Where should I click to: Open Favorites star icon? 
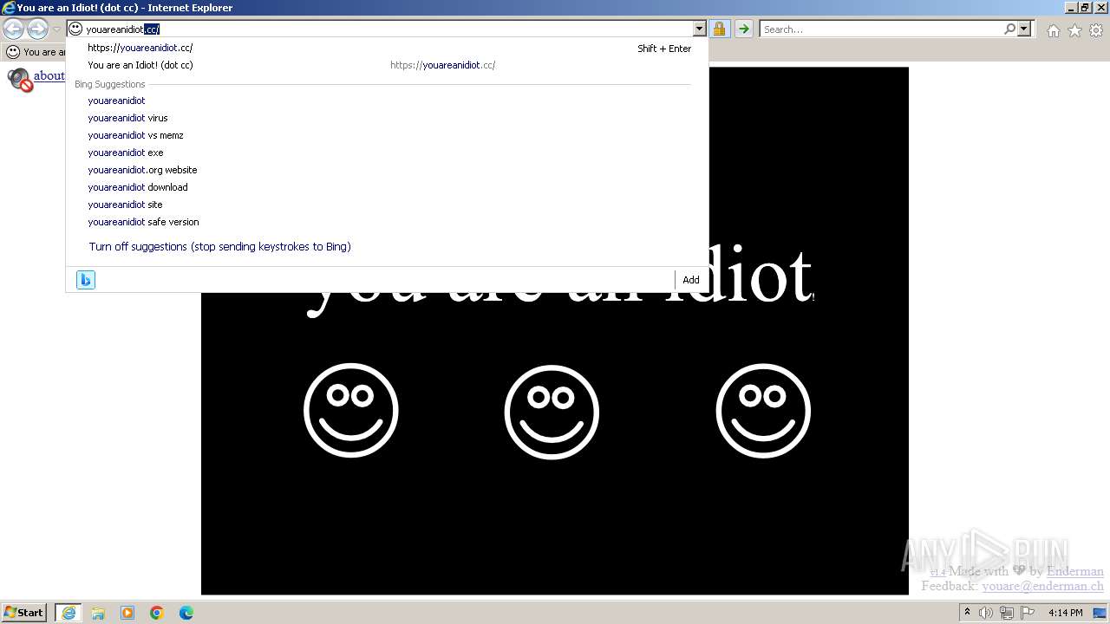point(1074,30)
